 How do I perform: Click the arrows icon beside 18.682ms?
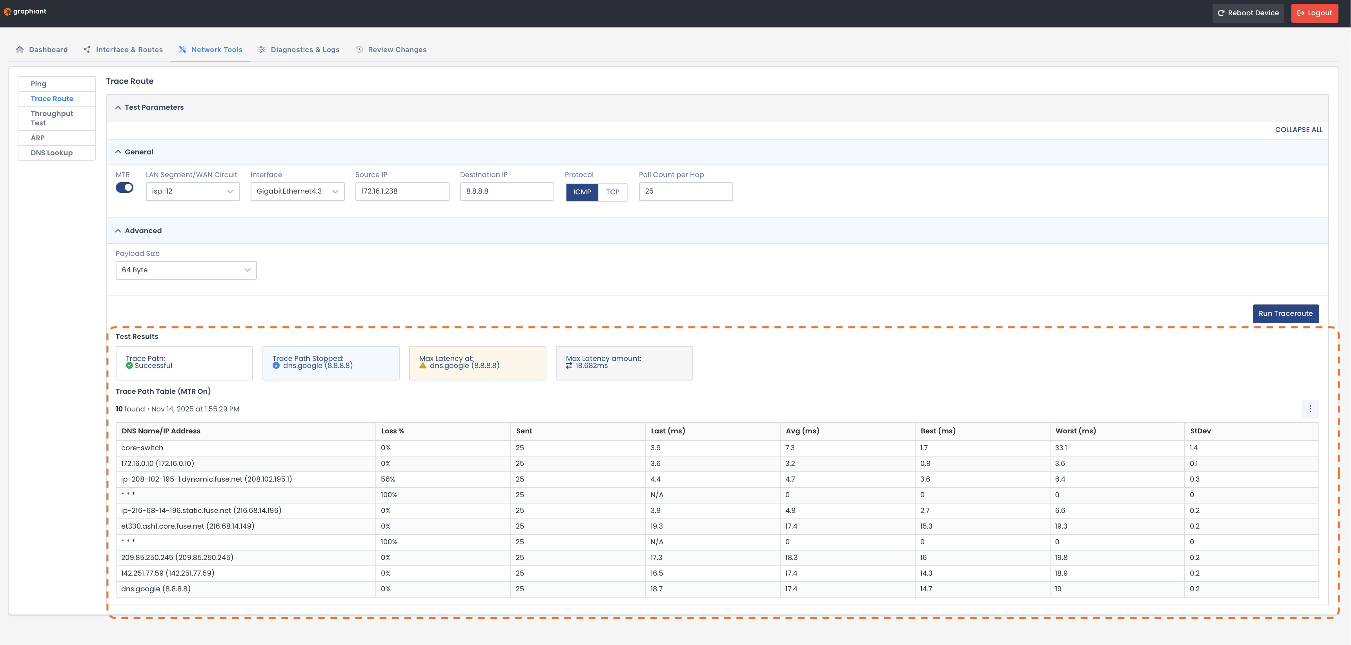click(569, 366)
